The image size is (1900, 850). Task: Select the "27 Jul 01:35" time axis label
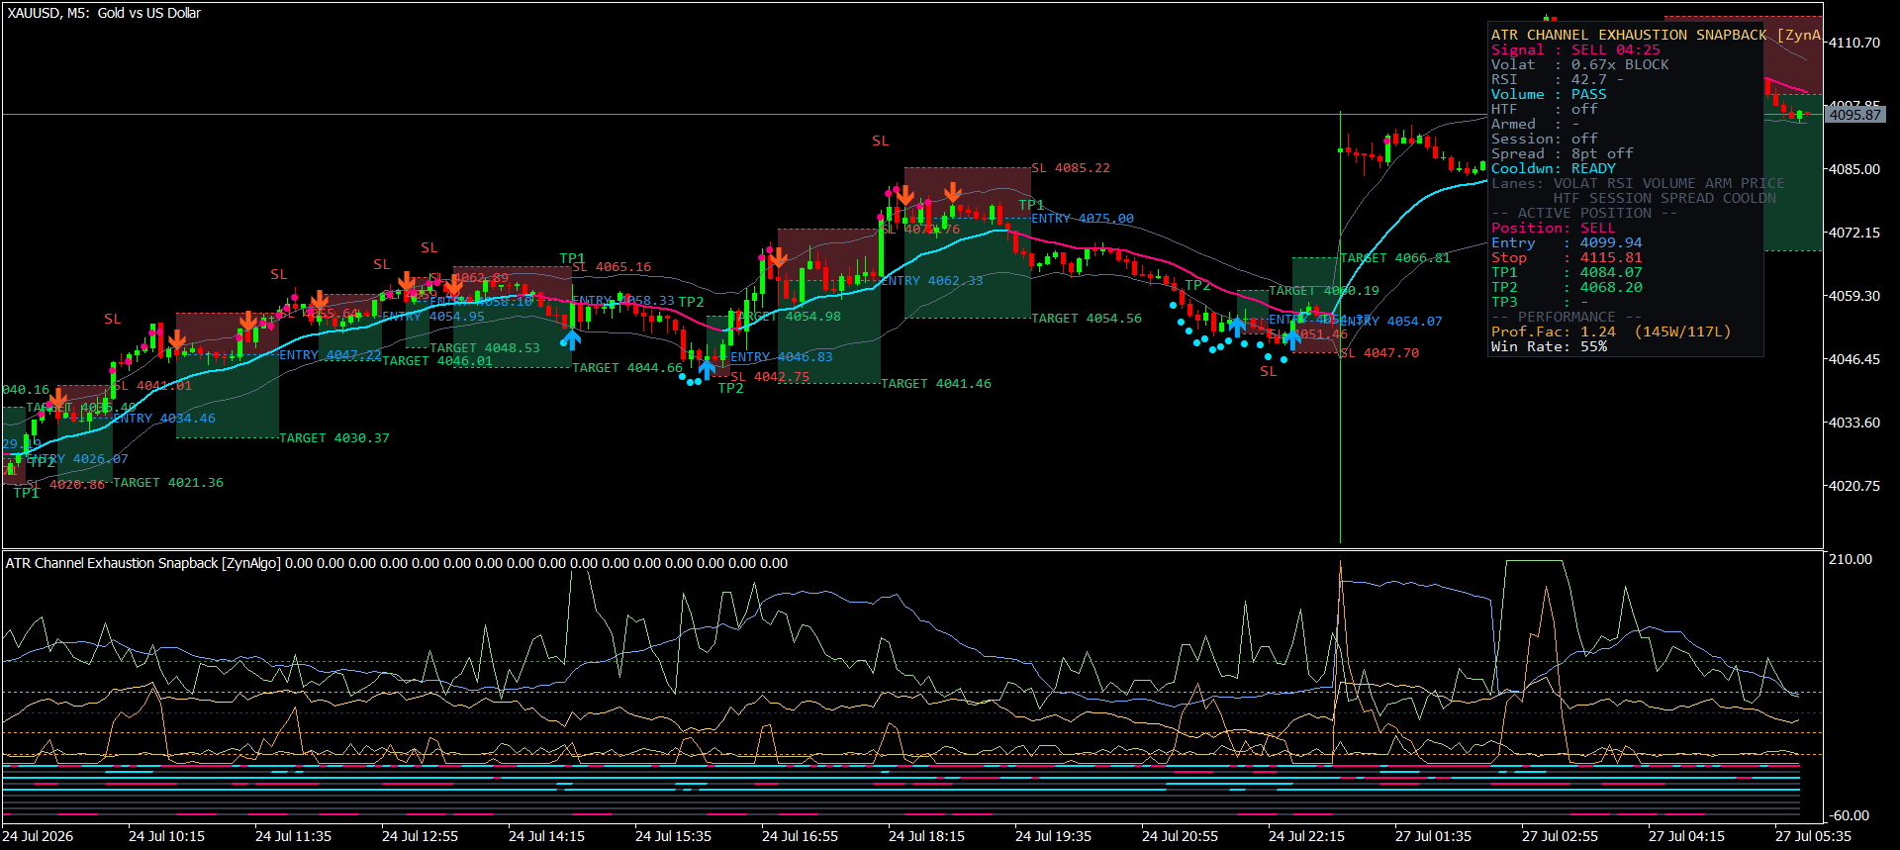pyautogui.click(x=1433, y=836)
